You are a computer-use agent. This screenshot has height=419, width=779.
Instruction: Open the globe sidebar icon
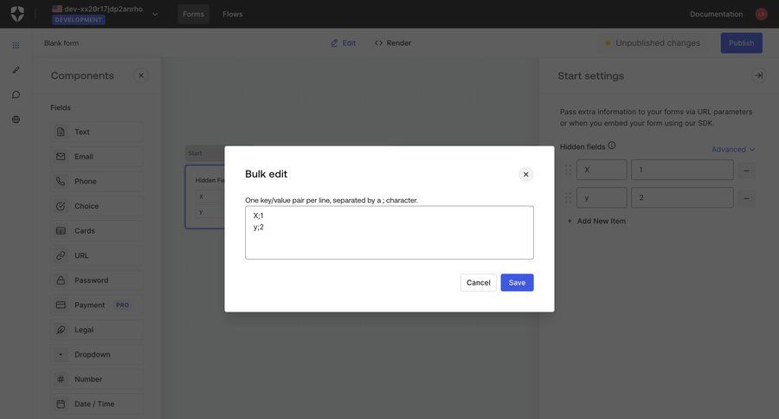click(x=16, y=119)
